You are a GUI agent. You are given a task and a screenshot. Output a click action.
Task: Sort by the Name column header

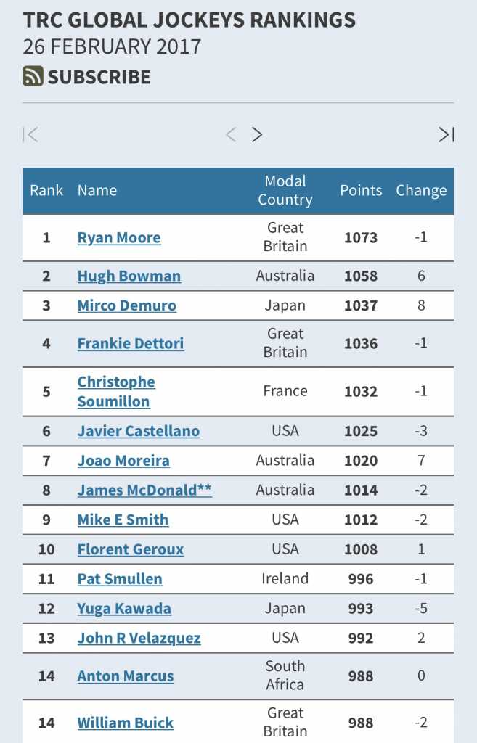97,190
